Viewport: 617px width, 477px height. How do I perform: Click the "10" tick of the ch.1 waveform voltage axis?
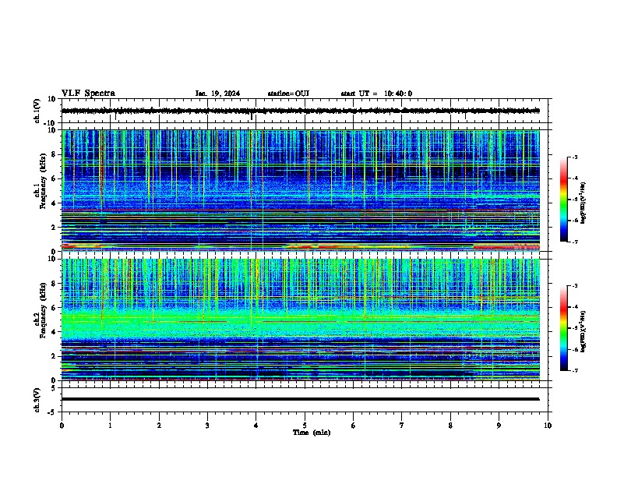coord(52,99)
